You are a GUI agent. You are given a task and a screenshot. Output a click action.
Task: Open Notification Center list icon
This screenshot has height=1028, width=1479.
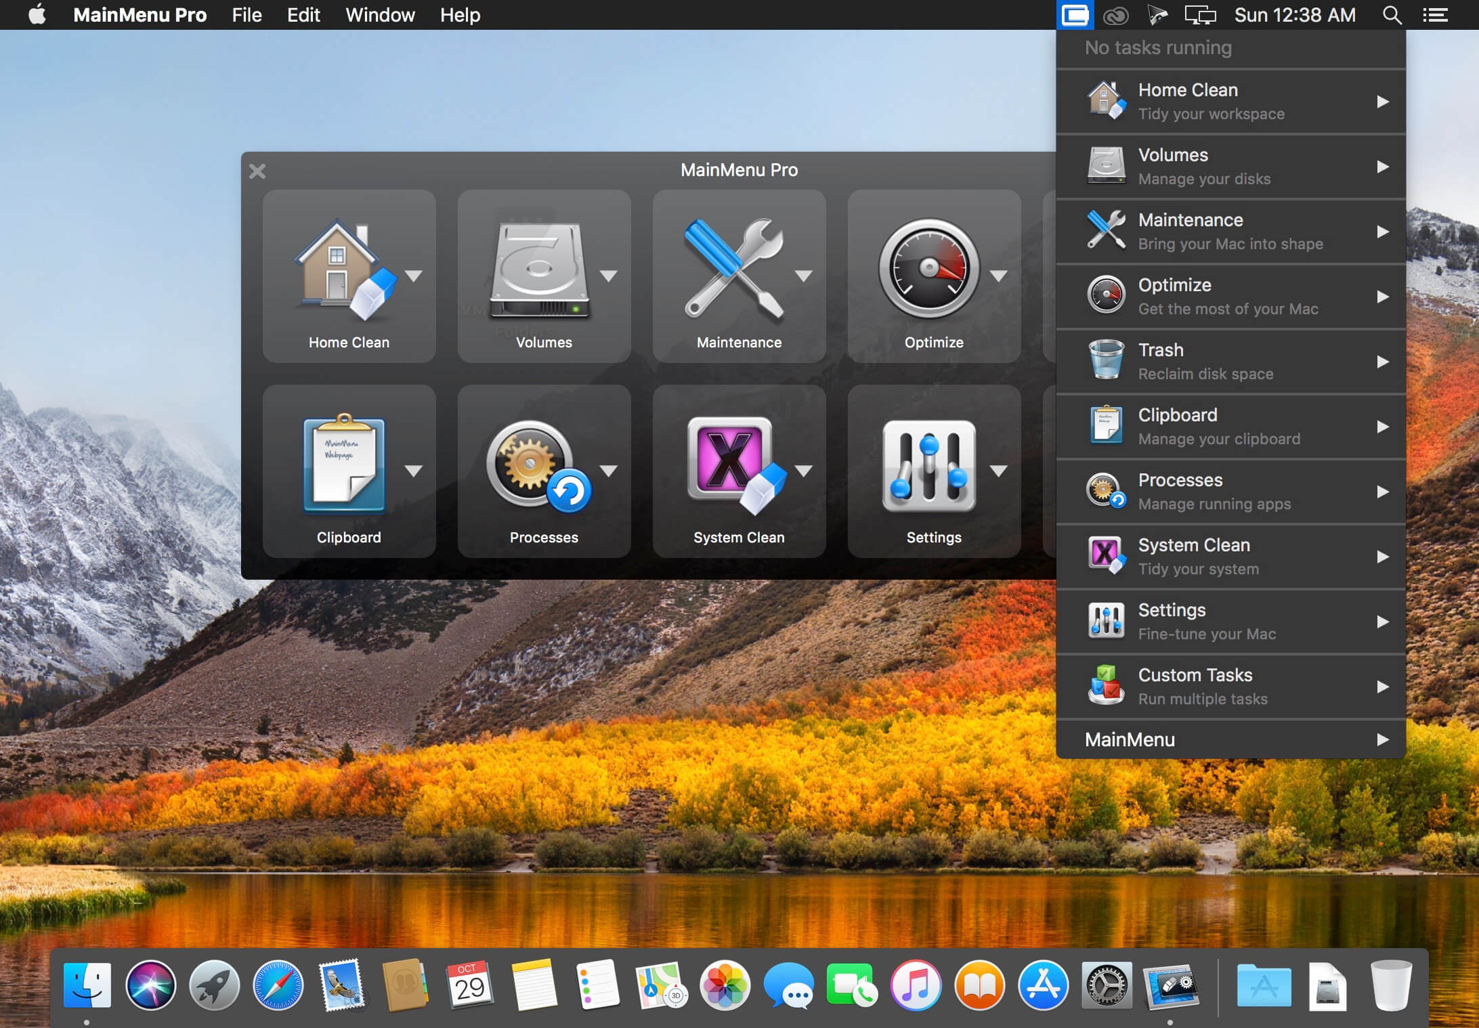[1435, 15]
